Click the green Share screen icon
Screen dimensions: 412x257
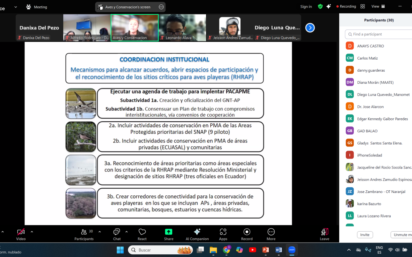pos(168,231)
